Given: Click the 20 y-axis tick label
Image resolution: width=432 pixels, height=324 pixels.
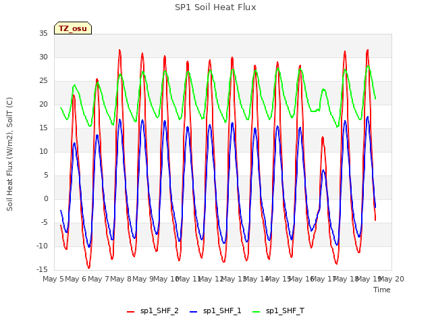Looking at the screenshot, I should click(43, 105).
